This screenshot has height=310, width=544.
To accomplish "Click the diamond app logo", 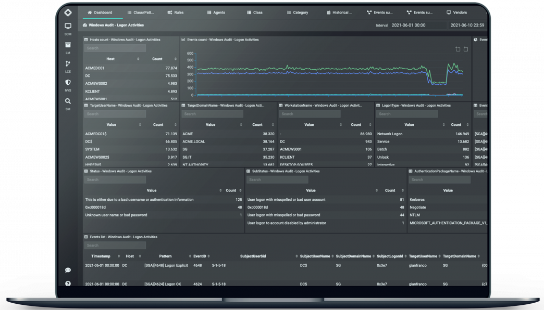I will 68,12.
